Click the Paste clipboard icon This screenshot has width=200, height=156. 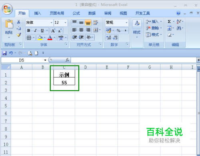click(9, 24)
